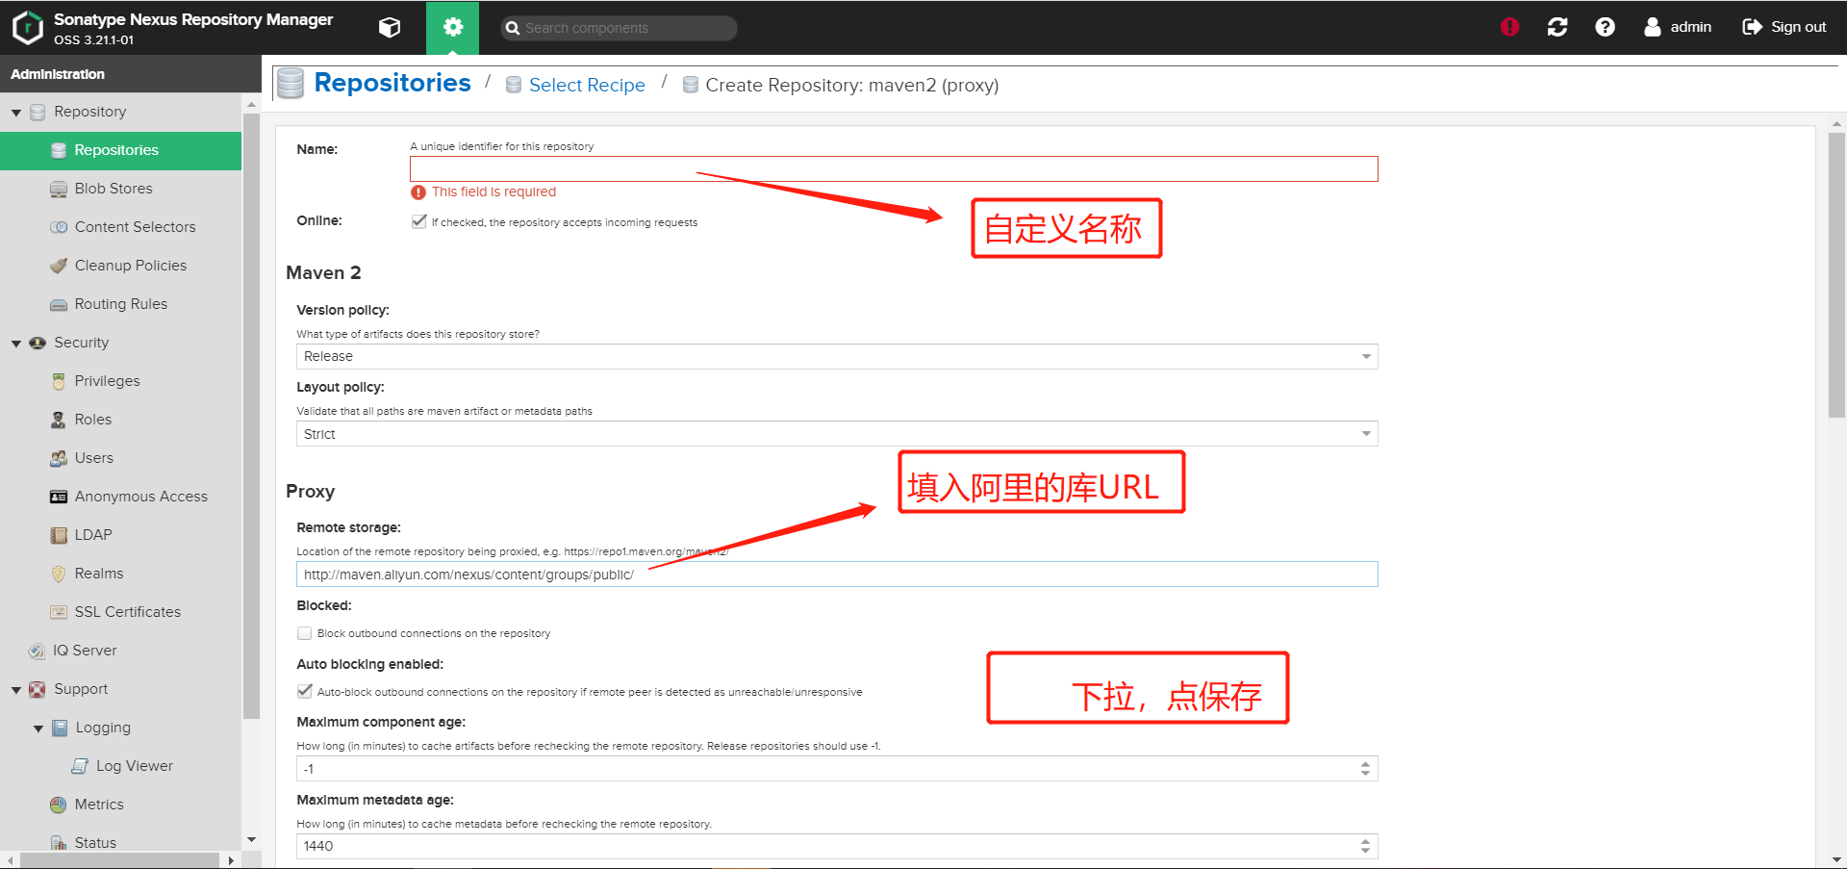1847x869 pixels.
Task: Click the main form vertical scrollbar
Action: [1837, 275]
